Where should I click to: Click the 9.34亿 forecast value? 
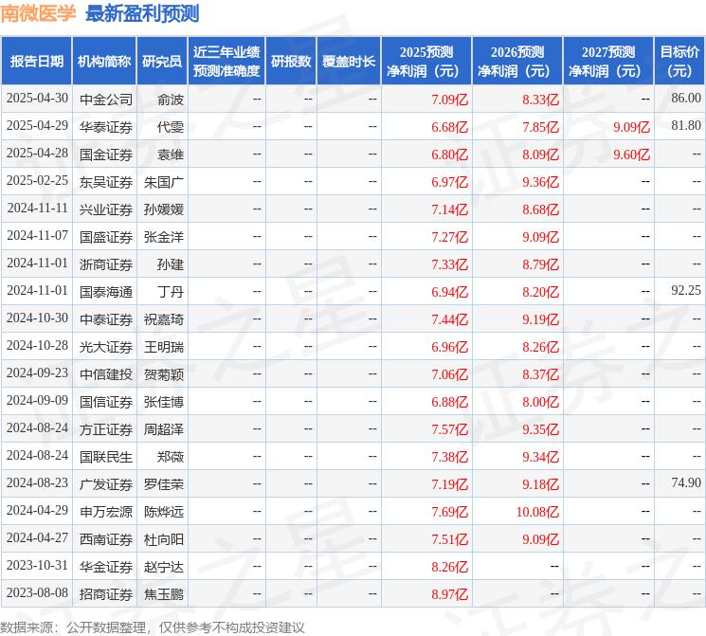click(x=540, y=457)
